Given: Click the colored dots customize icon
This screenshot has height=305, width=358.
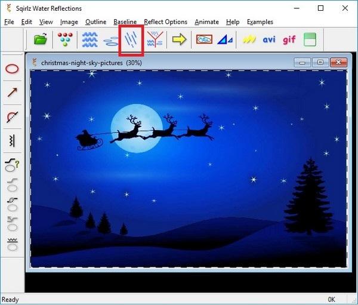Looking at the screenshot, I should tap(65, 39).
